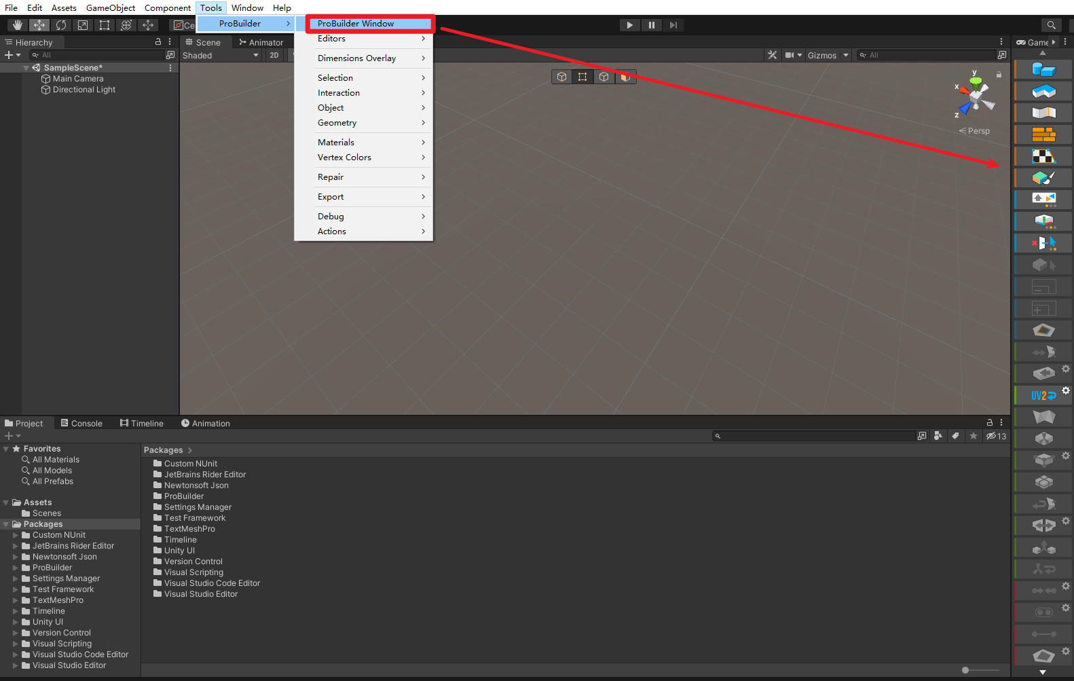Click the global search magnifier icon
The width and height of the screenshot is (1074, 681).
pyautogui.click(x=1051, y=25)
